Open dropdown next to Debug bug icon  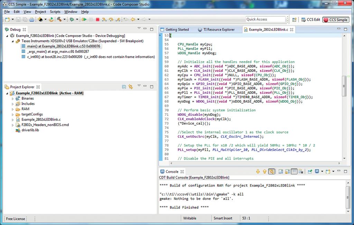77,19
